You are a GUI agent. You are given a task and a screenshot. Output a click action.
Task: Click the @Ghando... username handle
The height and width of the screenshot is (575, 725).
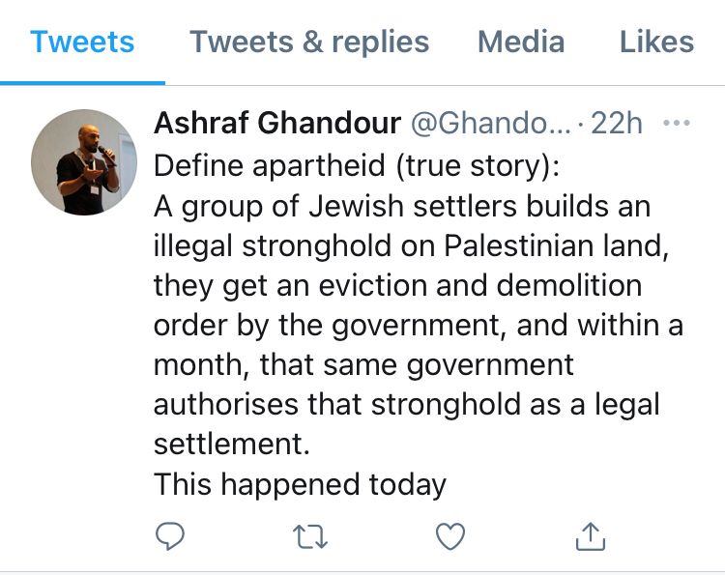[490, 124]
